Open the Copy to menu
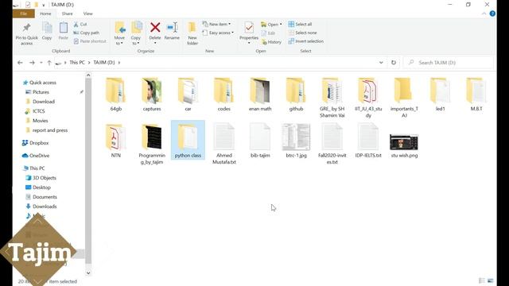The height and width of the screenshot is (286, 509). point(136,33)
